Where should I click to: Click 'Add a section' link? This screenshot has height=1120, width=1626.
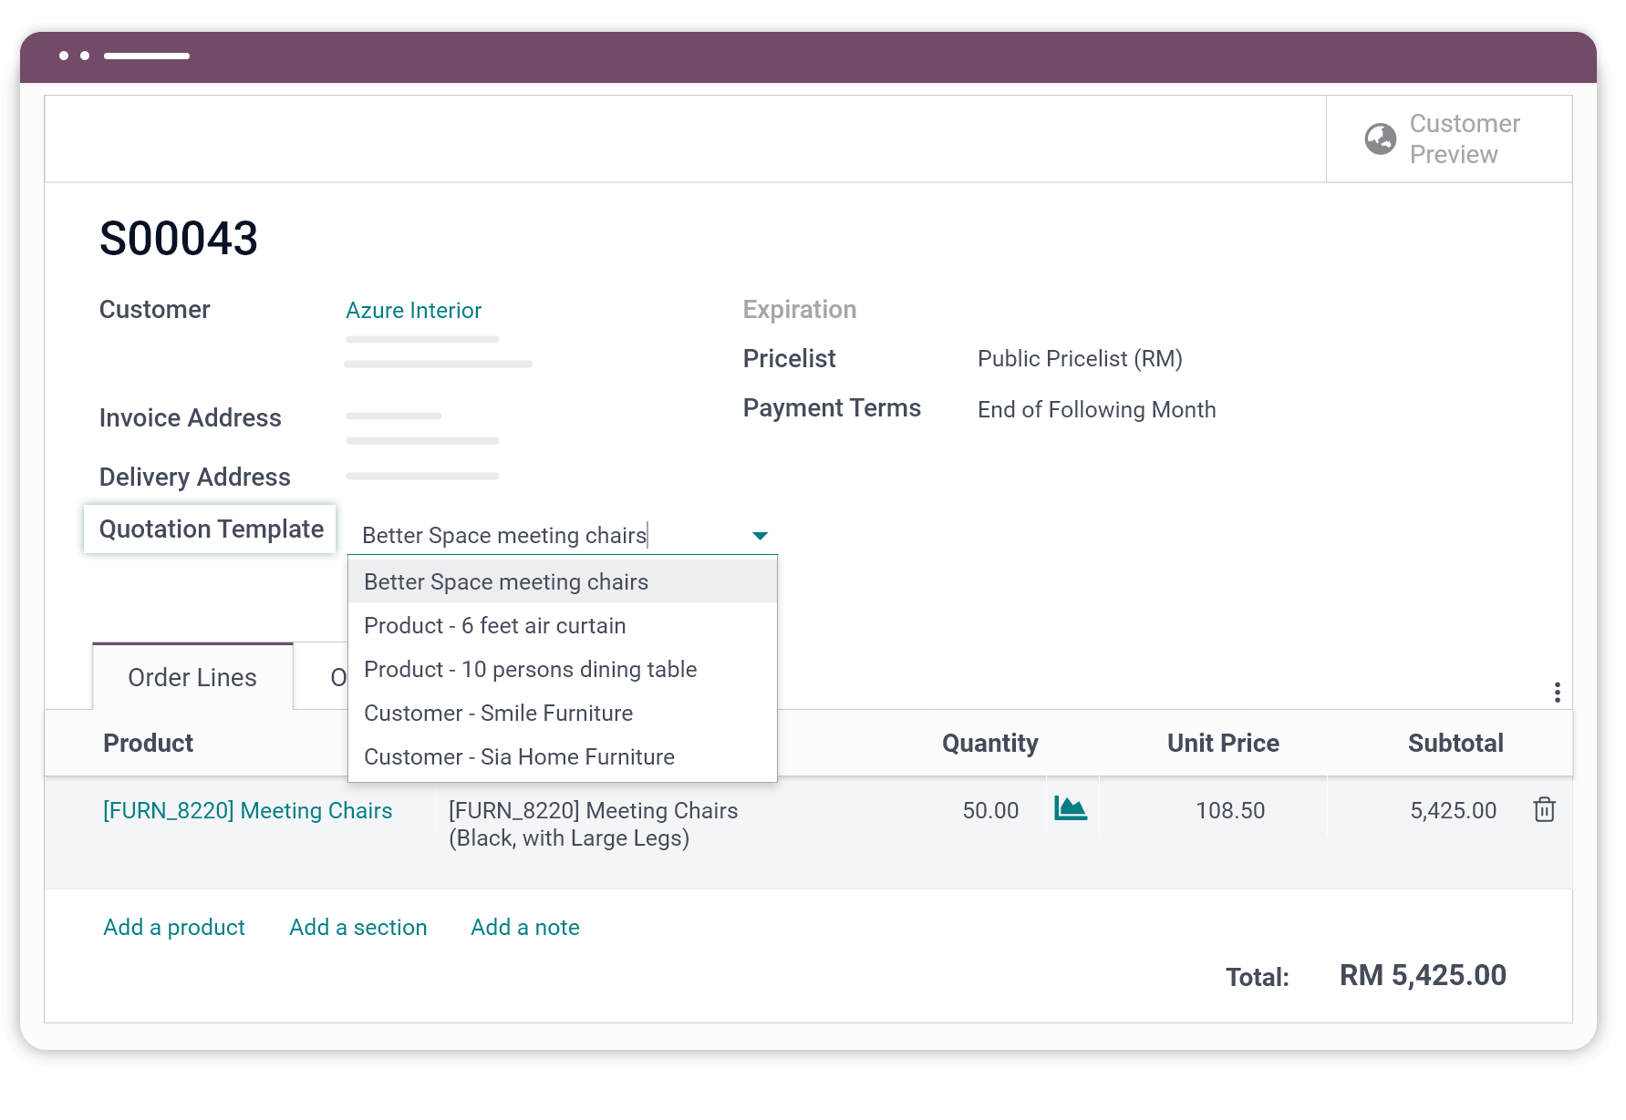click(x=357, y=927)
